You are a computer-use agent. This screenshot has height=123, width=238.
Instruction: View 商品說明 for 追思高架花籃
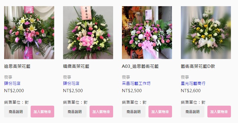[x=16, y=112]
